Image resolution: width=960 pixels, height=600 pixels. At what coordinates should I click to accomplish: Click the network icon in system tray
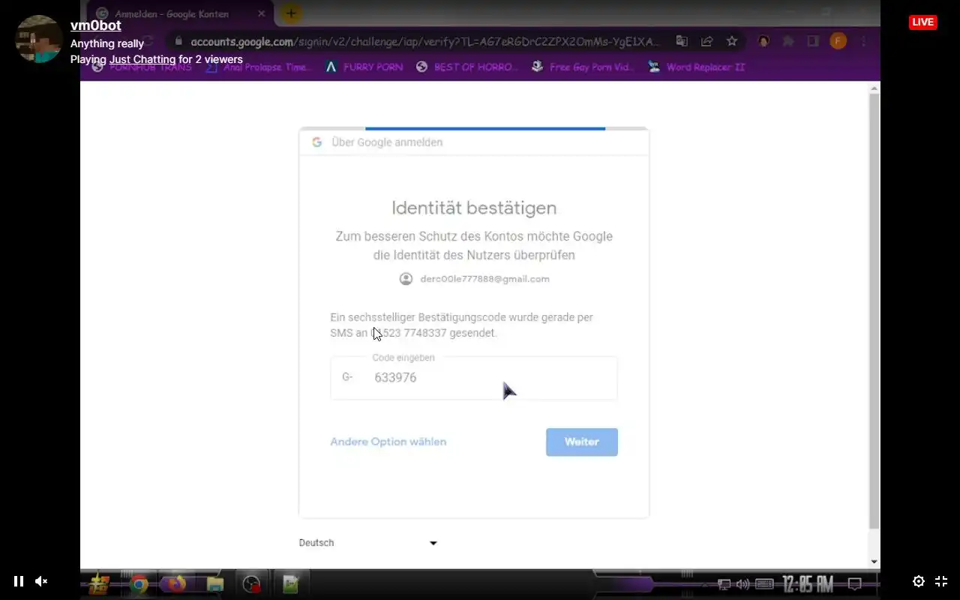(724, 583)
